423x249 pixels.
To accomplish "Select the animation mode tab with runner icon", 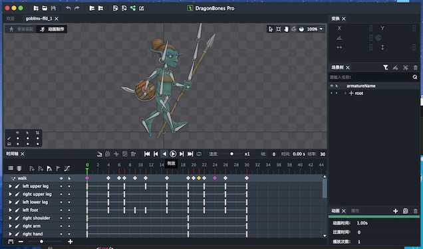I will tap(52, 29).
